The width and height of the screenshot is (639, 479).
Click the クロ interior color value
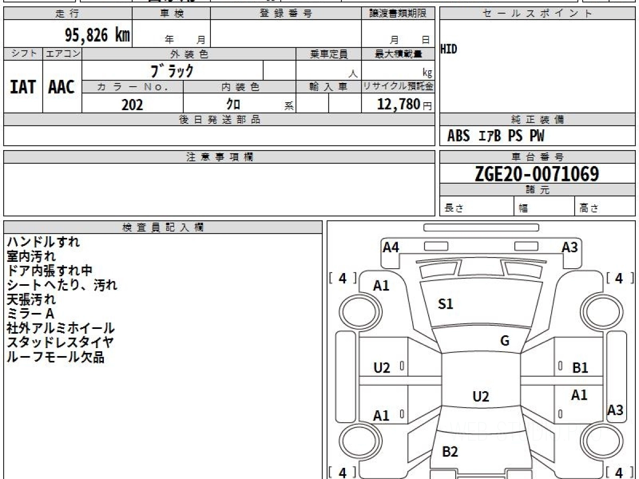click(233, 104)
